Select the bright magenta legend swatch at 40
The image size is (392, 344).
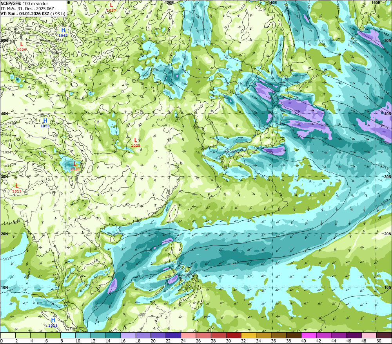tap(309, 335)
